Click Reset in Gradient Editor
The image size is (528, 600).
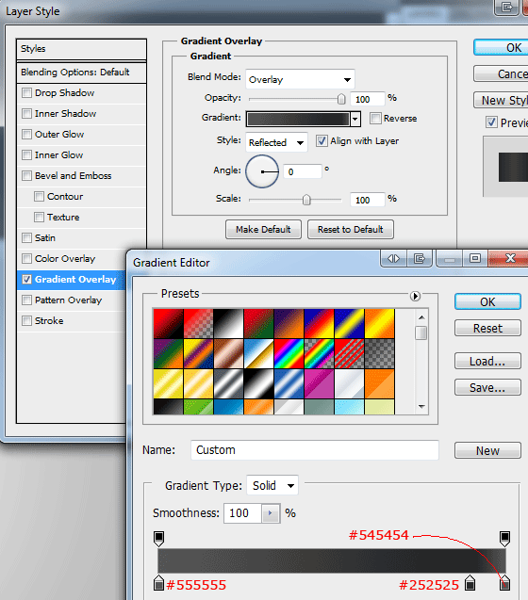pos(487,328)
